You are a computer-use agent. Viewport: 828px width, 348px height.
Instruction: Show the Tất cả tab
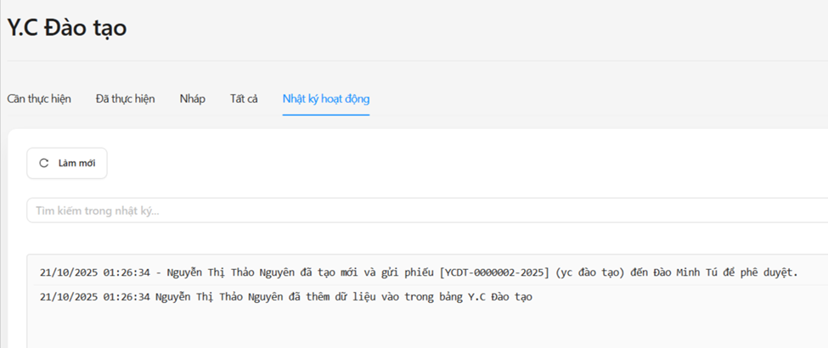pos(244,98)
